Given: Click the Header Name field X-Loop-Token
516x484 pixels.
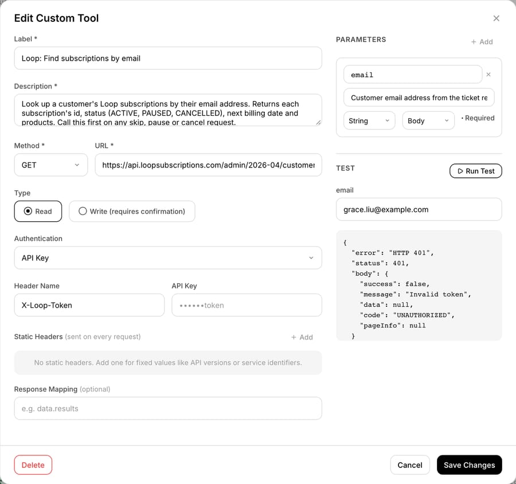Looking at the screenshot, I should (x=89, y=305).
